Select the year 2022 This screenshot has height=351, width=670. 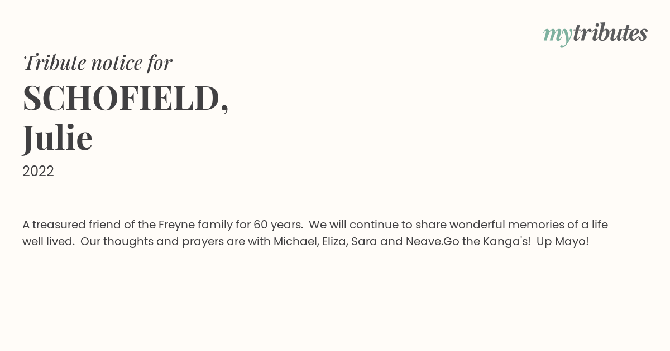38,171
